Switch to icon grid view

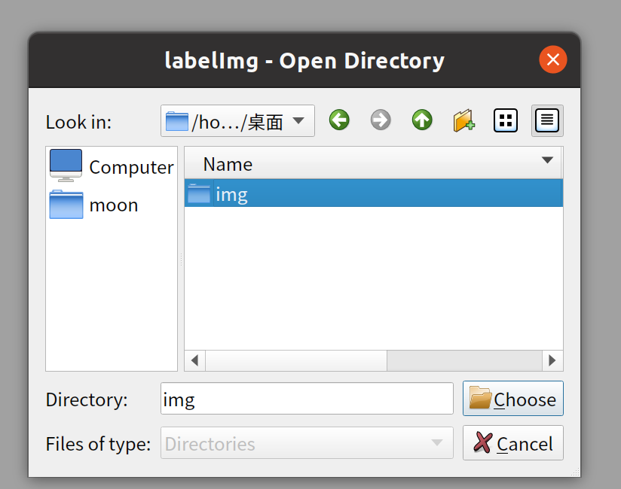(x=506, y=120)
